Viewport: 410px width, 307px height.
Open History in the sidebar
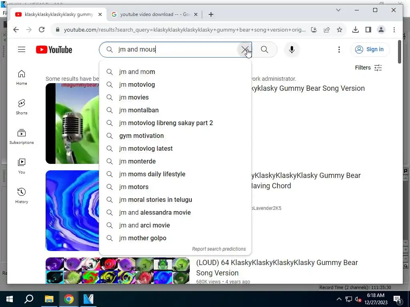(22, 195)
